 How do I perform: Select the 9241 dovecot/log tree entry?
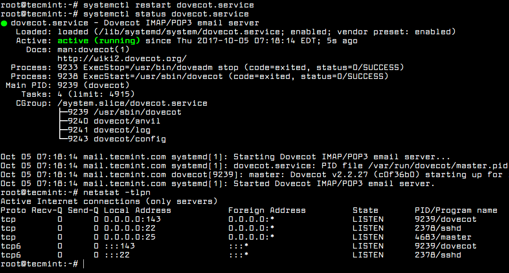(x=109, y=130)
